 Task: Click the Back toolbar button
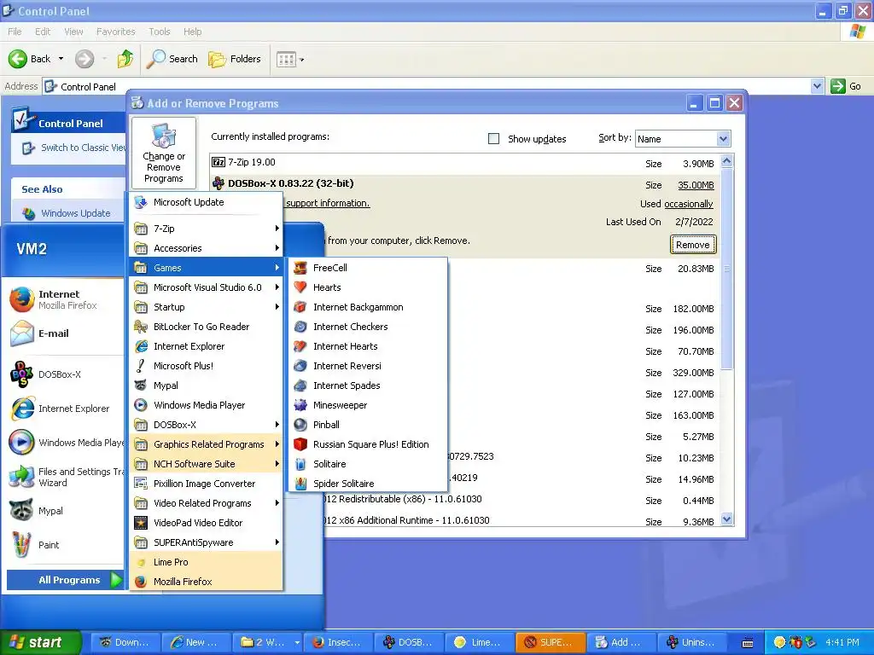point(30,59)
